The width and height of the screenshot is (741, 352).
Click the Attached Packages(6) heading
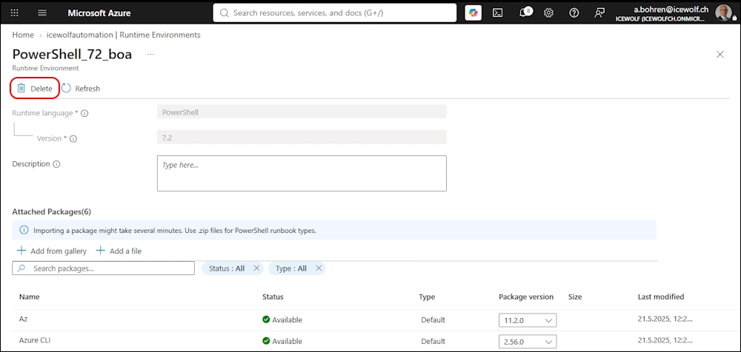(52, 211)
